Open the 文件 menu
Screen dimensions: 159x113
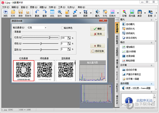pos(6,7)
